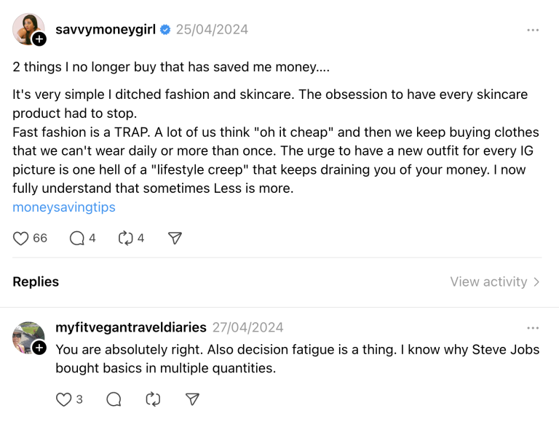Viewport: 559px width, 424px height.
Task: Click the 25/04/2024 post date
Action: click(x=212, y=30)
